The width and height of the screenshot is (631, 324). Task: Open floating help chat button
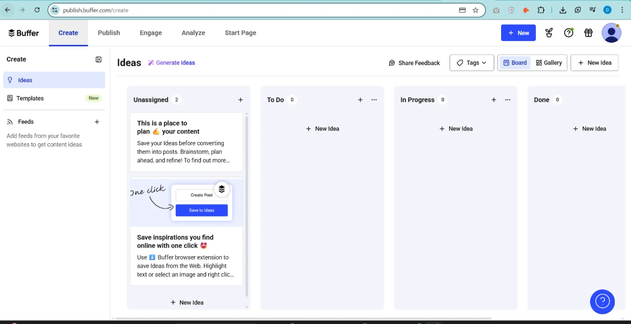click(602, 301)
